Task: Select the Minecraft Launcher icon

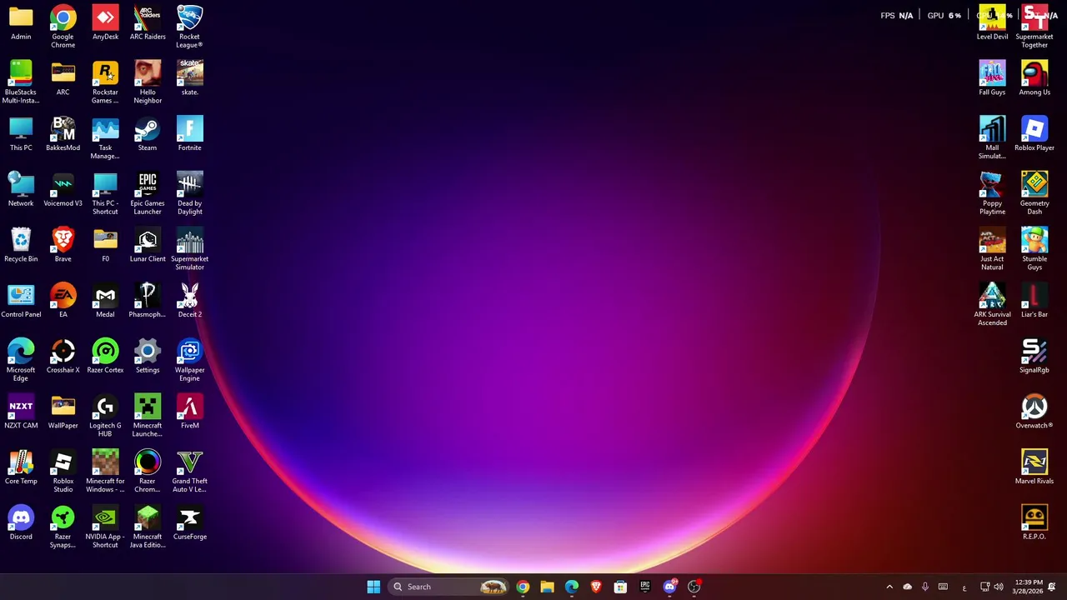Action: pos(148,407)
